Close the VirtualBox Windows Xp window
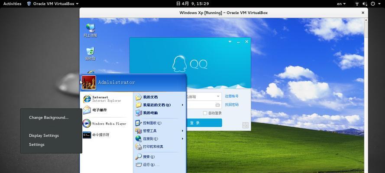 pos(363,13)
